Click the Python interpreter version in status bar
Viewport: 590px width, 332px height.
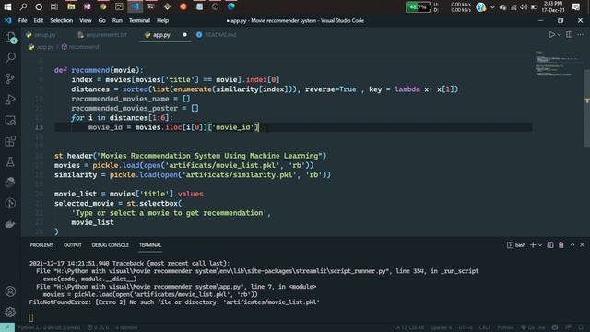(x=49, y=327)
